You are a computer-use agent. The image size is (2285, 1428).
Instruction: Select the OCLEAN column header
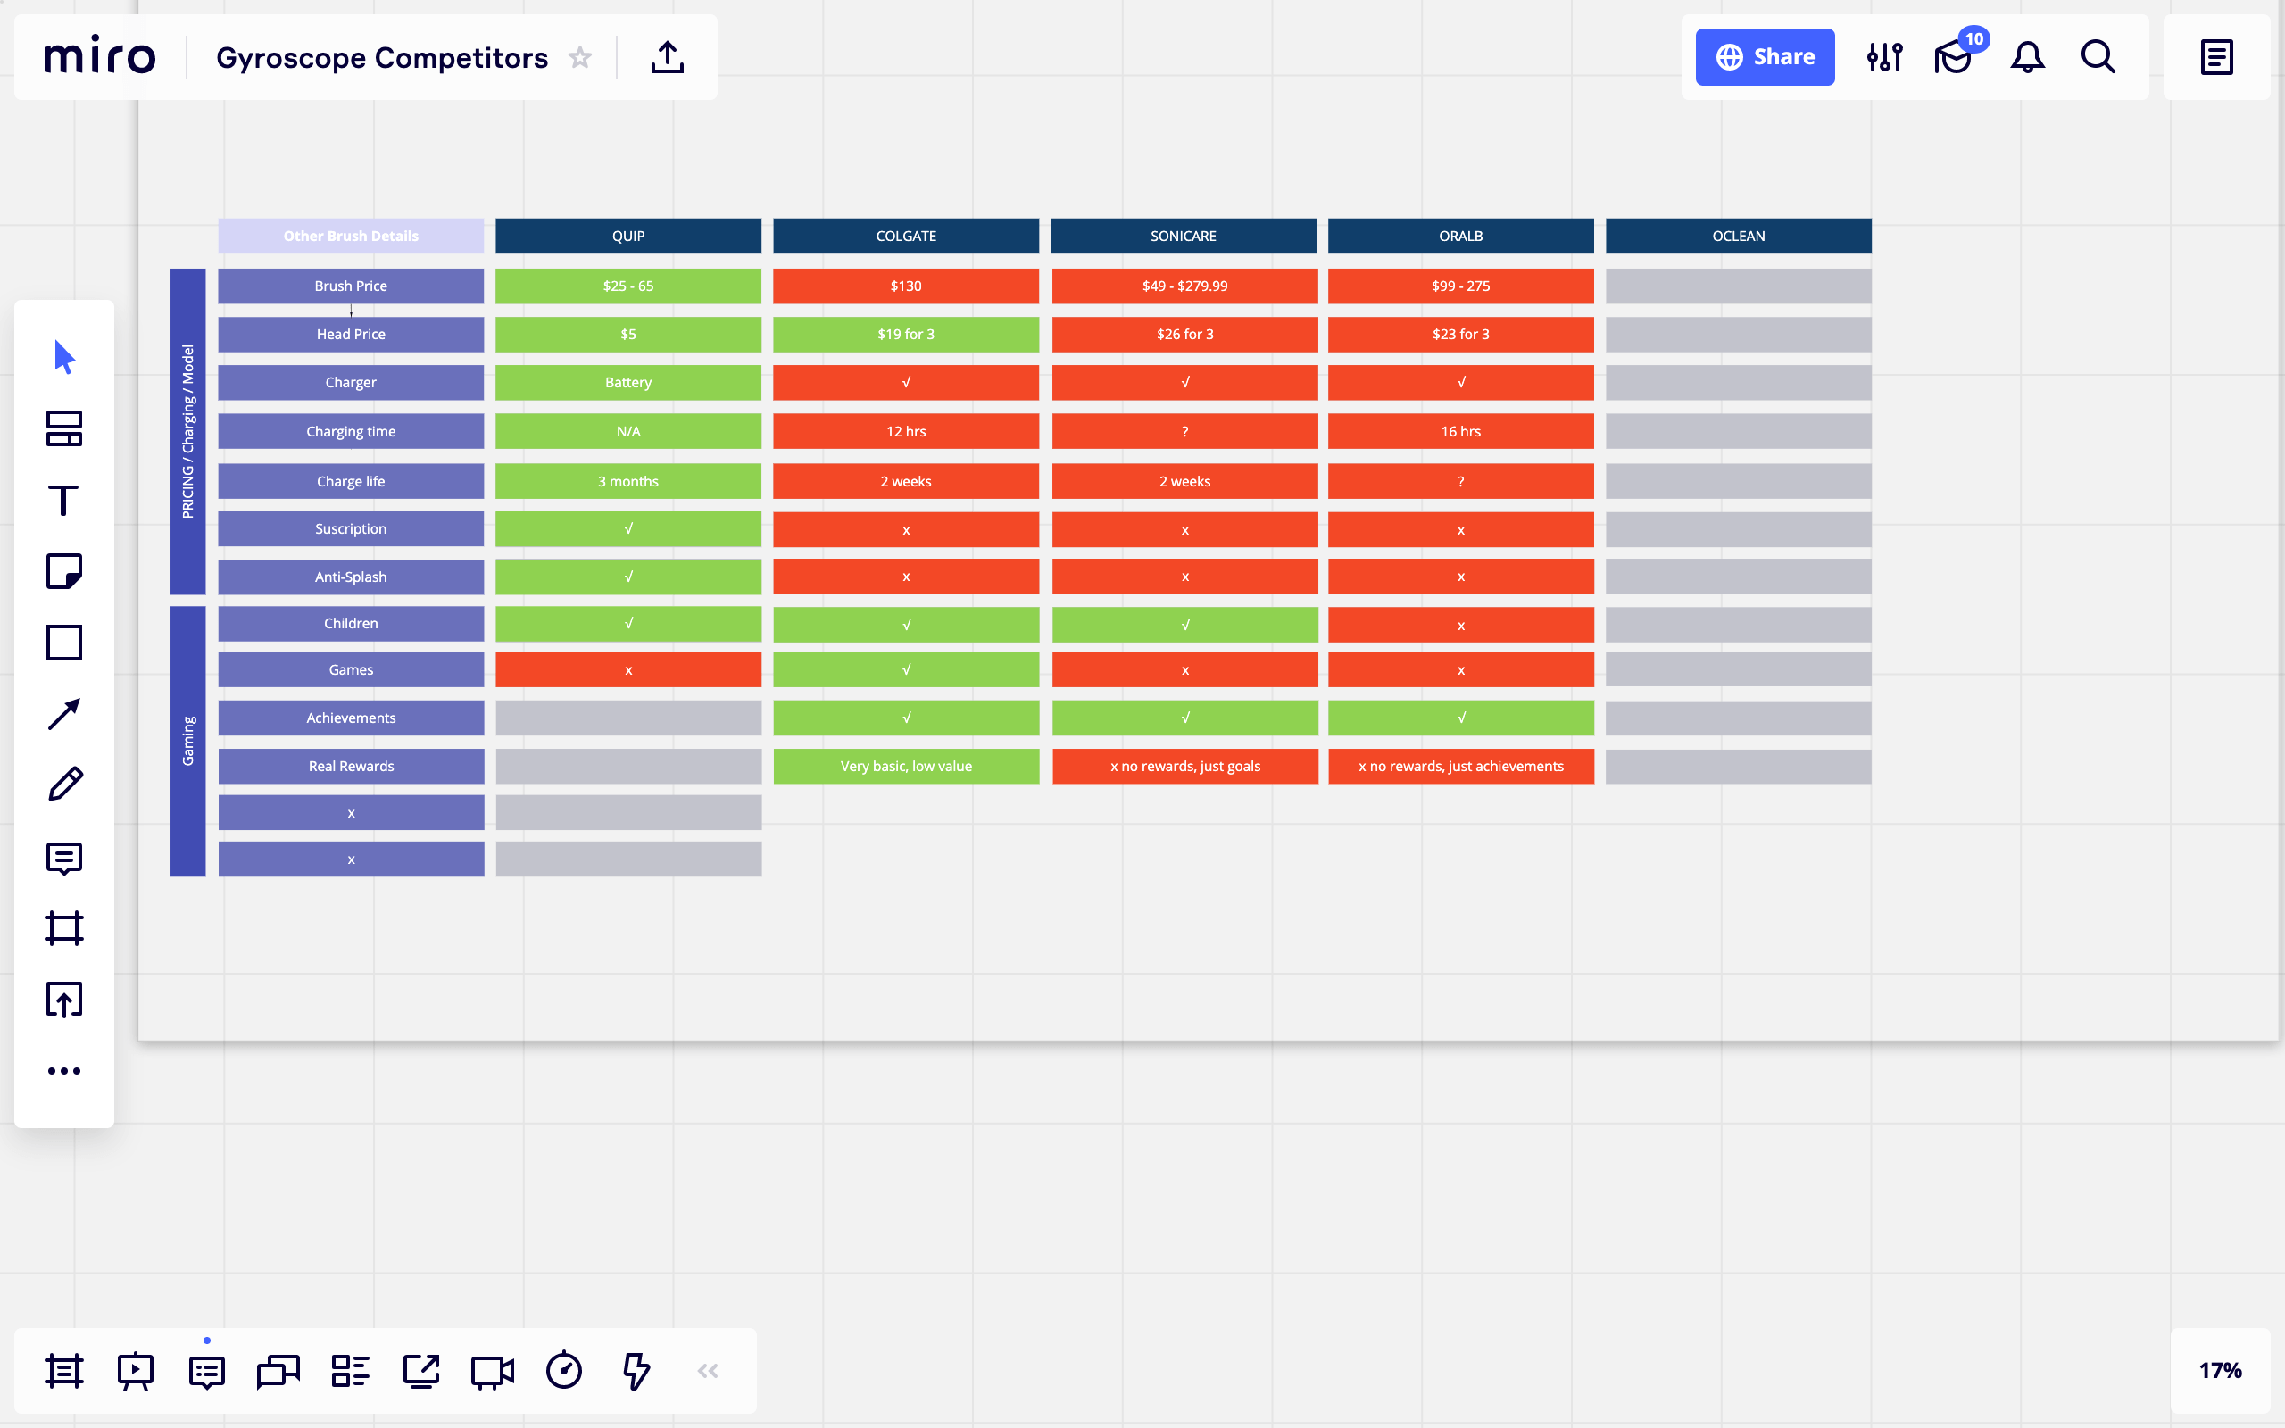point(1739,237)
